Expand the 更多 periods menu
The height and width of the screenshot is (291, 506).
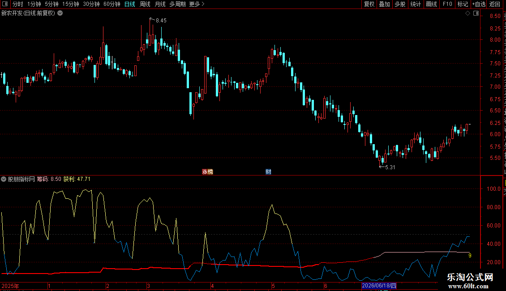[197, 4]
